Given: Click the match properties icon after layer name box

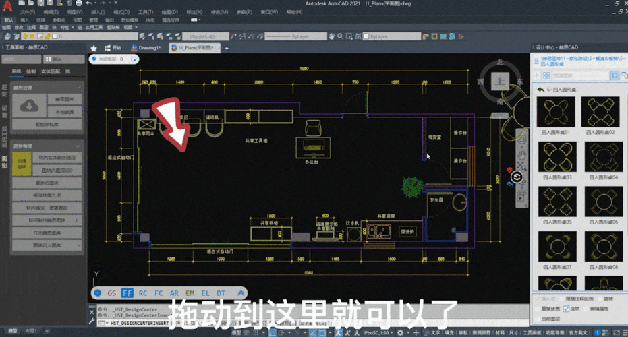Looking at the screenshot, I should coord(142,36).
